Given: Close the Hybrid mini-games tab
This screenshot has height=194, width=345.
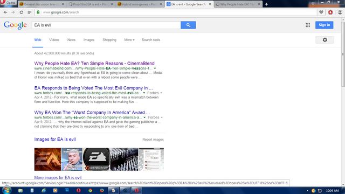Looking at the screenshot, I should 161,4.
